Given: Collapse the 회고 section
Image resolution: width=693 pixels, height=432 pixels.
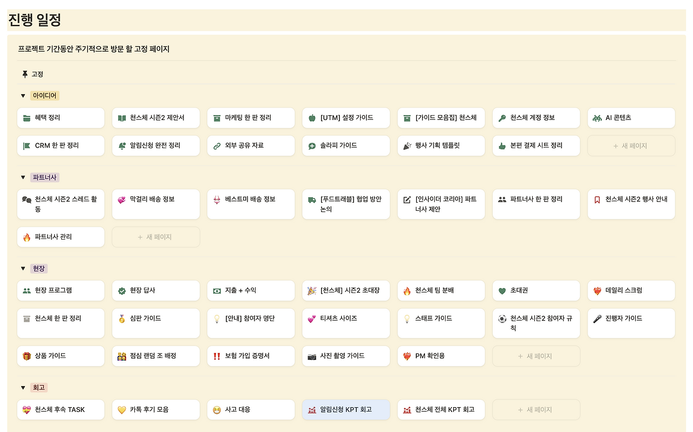Looking at the screenshot, I should pos(23,387).
